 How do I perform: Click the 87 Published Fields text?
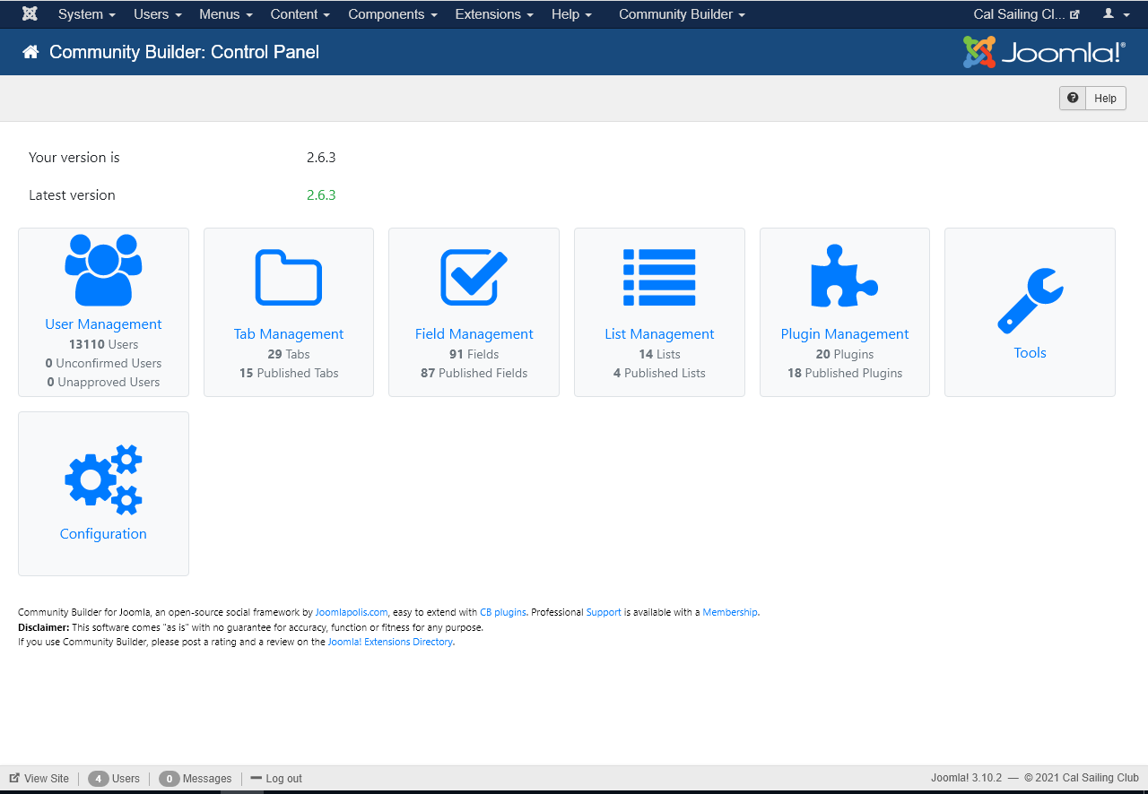474,374
